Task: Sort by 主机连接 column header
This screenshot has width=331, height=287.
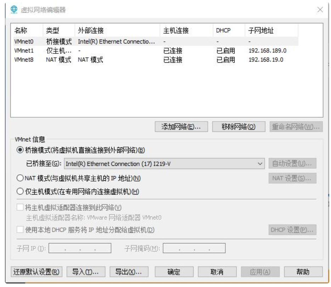Action: coord(187,30)
